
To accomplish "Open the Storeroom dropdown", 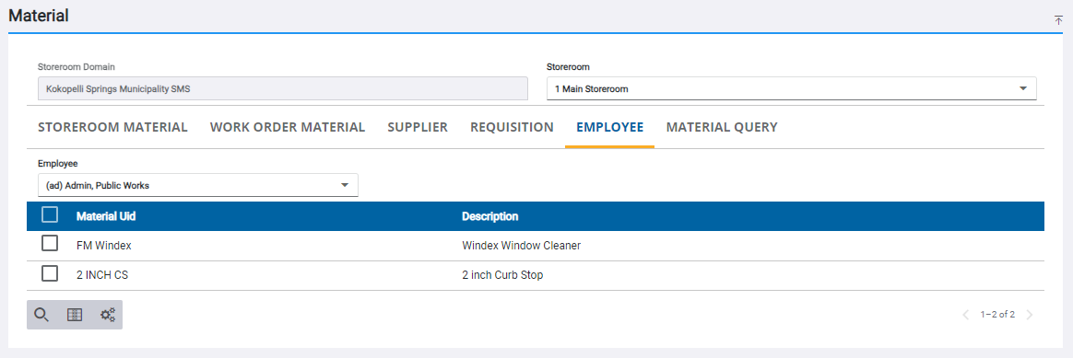I will click(x=792, y=89).
